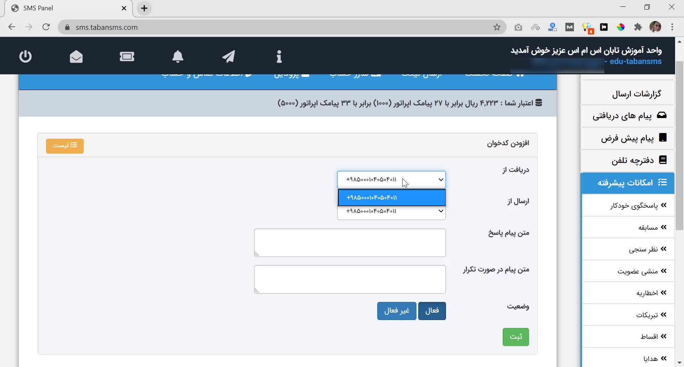
Task: Click the وضعیت field label
Action: (x=518, y=306)
